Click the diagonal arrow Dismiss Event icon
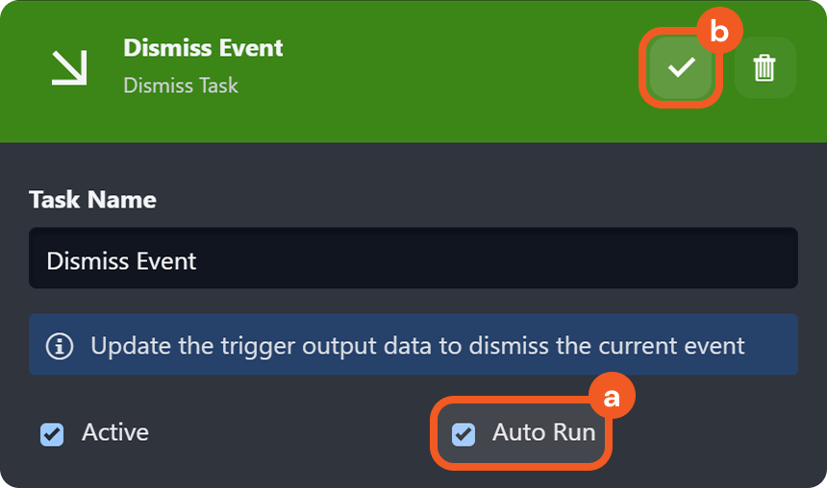Screen dimensions: 827x488 pos(68,67)
